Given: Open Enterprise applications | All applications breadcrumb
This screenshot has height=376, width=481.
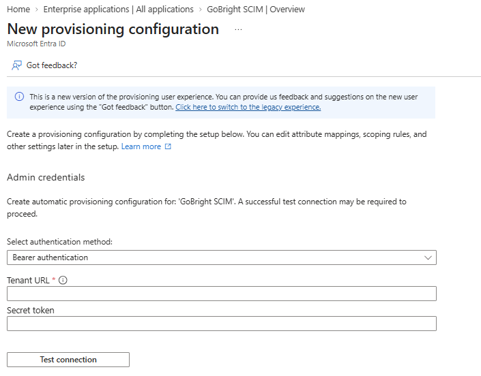Looking at the screenshot, I should coord(119,9).
